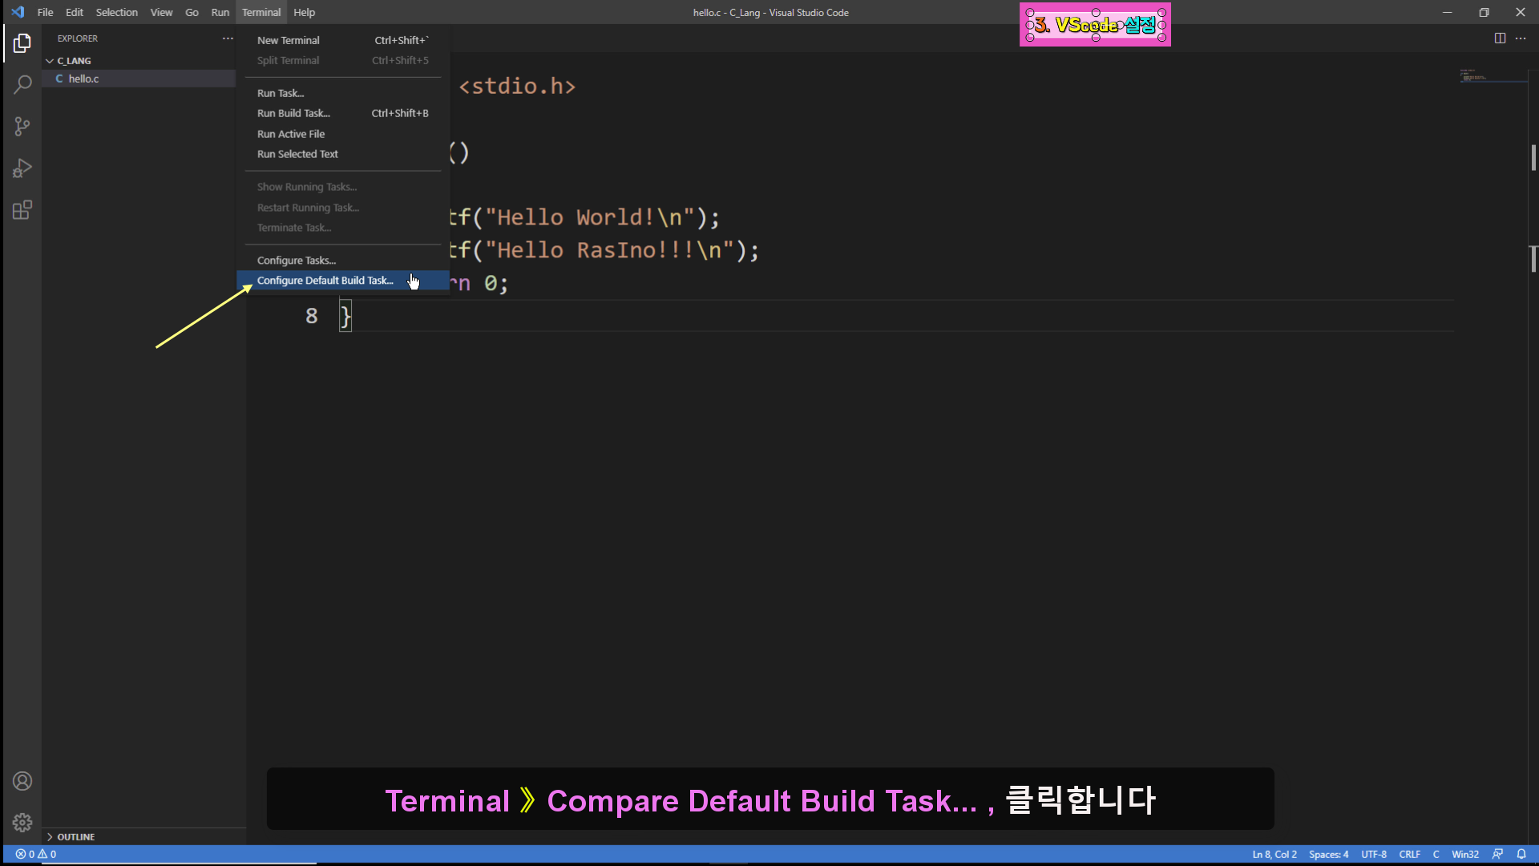Open the Manage gear icon
Screen dimensions: 1539x866
(22, 823)
